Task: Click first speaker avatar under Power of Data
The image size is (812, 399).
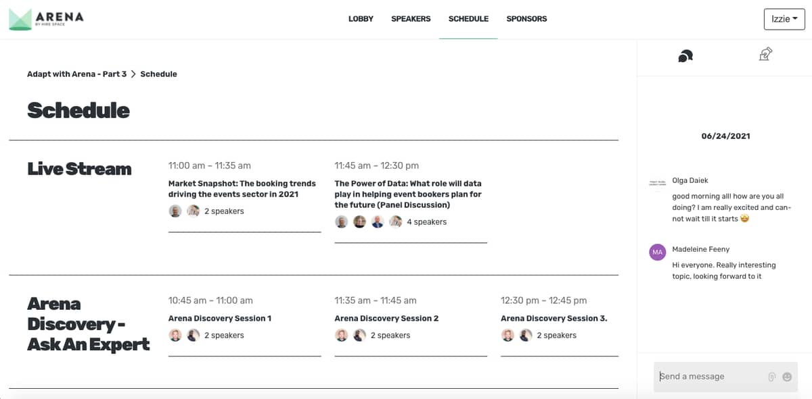Action: (x=341, y=221)
